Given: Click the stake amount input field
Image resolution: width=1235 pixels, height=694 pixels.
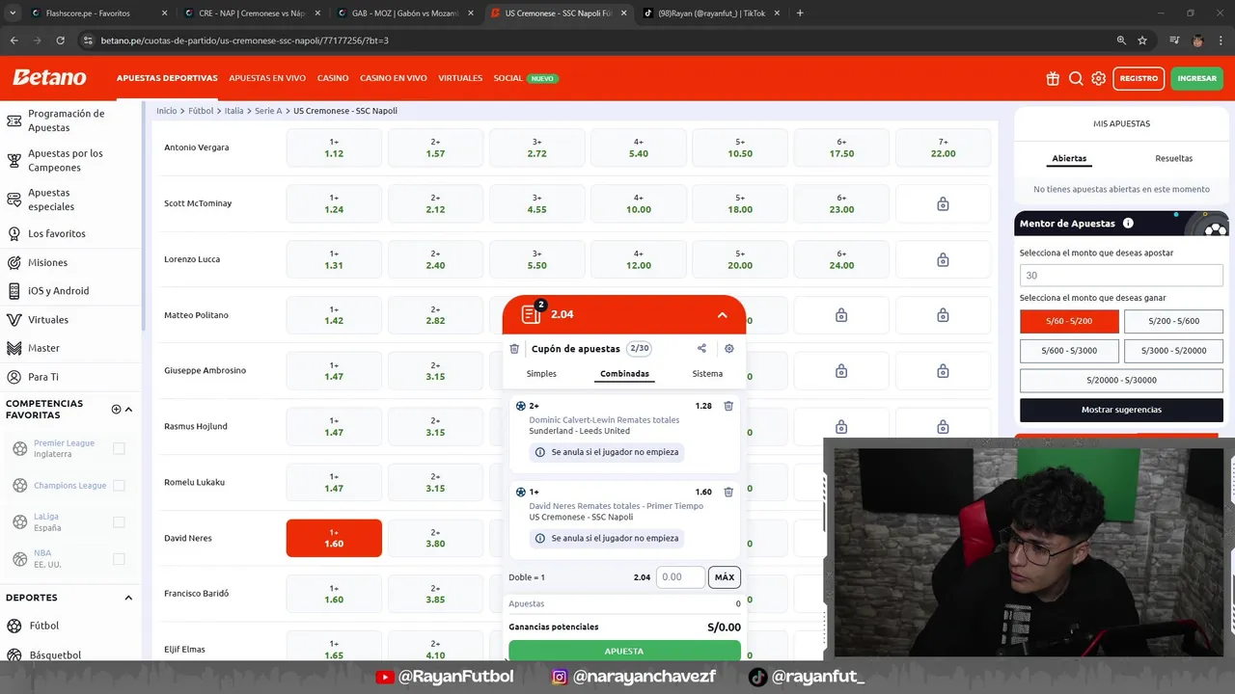Looking at the screenshot, I should [680, 577].
